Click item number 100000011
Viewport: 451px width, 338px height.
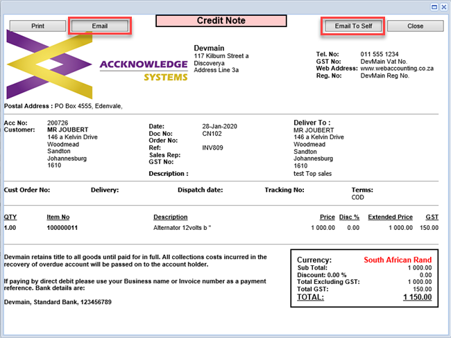pos(62,227)
